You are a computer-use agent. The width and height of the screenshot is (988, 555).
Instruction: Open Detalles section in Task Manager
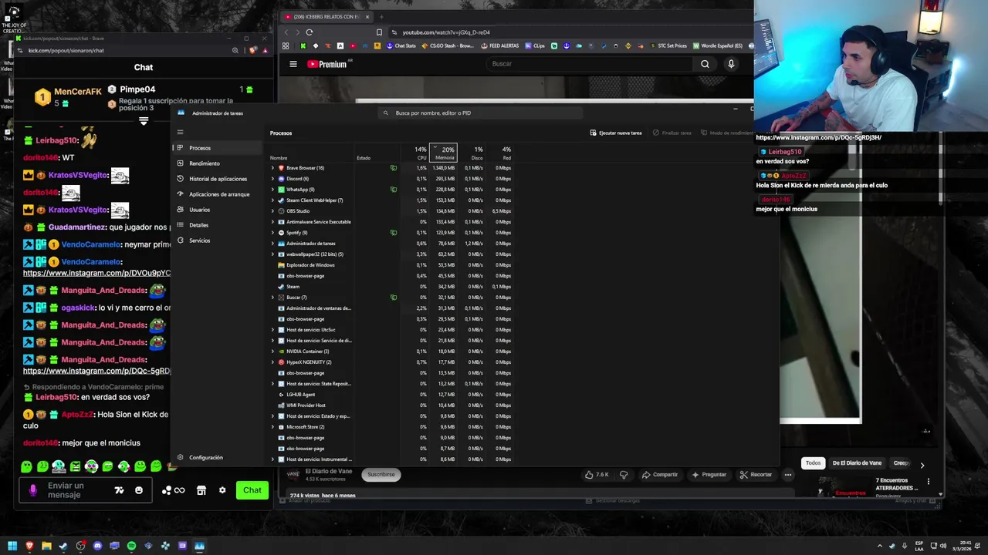click(198, 225)
